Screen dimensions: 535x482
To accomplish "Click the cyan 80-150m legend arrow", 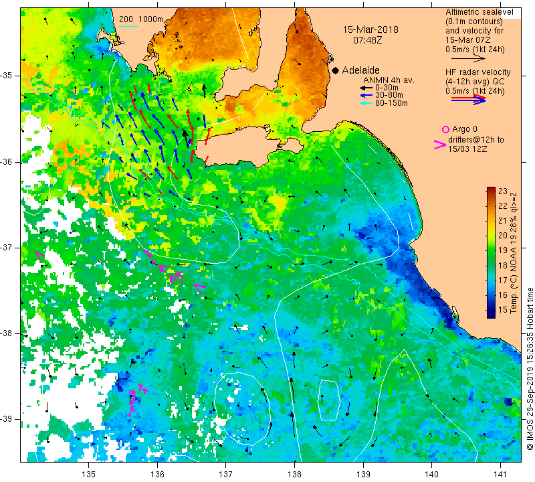I will click(x=366, y=103).
